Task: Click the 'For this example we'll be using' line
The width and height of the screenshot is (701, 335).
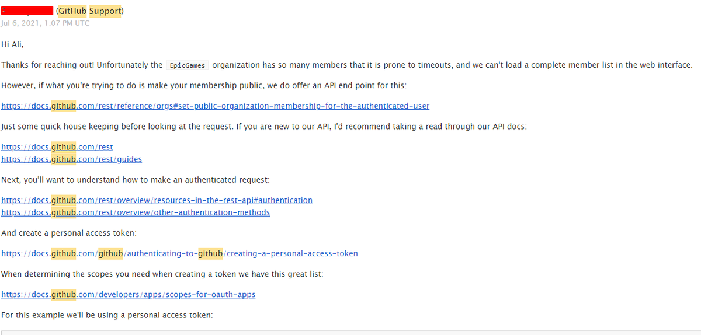Action: pos(107,315)
